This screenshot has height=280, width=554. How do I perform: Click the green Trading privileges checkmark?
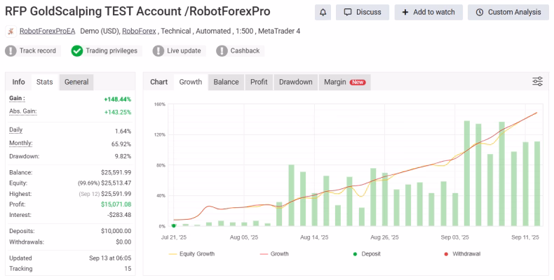tap(76, 51)
